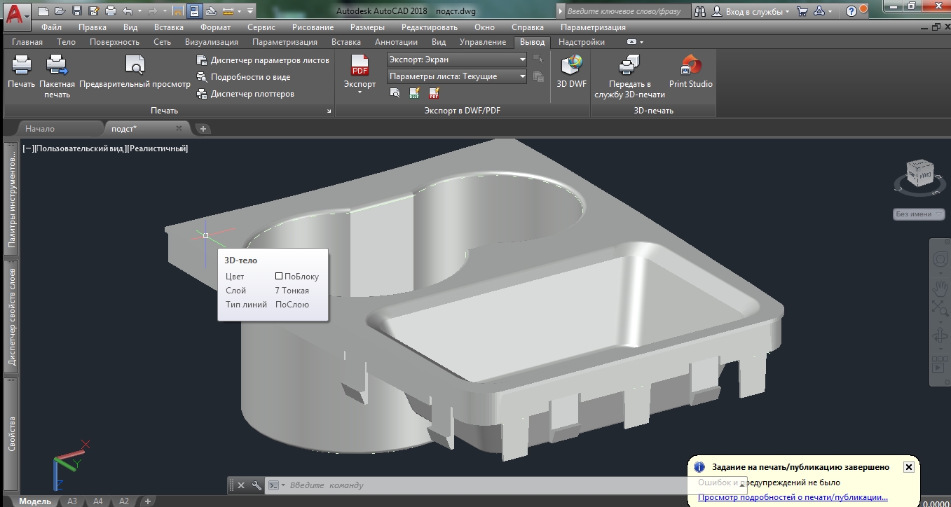The image size is (951, 507).
Task: Open the unnamed (Без имени) UCS dropdown
Action: [x=919, y=214]
